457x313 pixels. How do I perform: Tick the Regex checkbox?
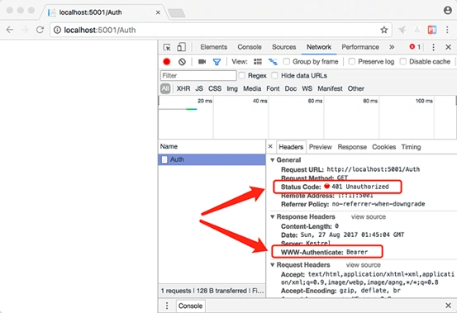(x=241, y=75)
